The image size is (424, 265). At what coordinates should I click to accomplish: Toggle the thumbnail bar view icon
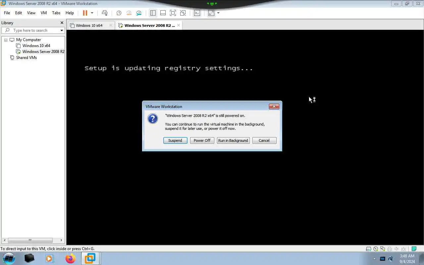(x=163, y=13)
